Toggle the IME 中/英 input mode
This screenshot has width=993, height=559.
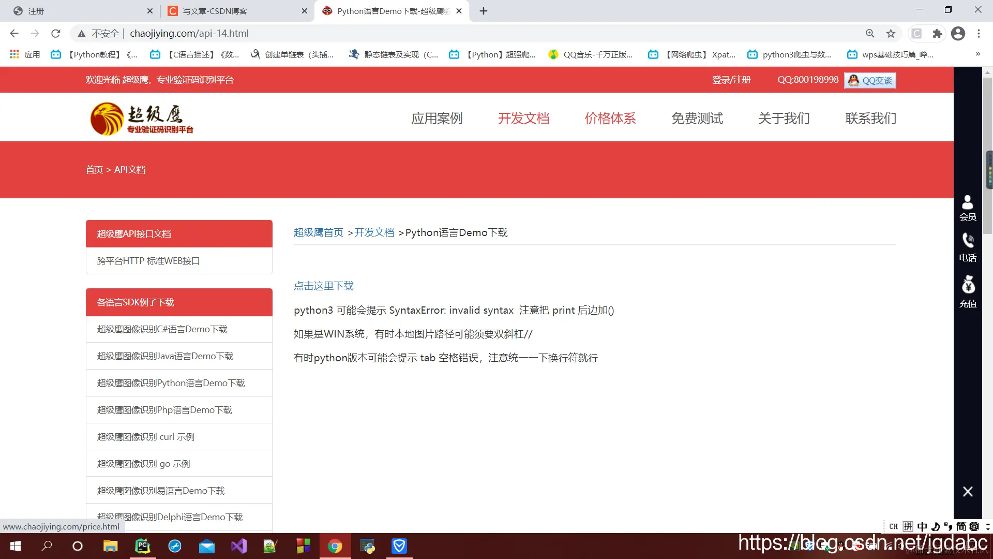click(x=922, y=526)
